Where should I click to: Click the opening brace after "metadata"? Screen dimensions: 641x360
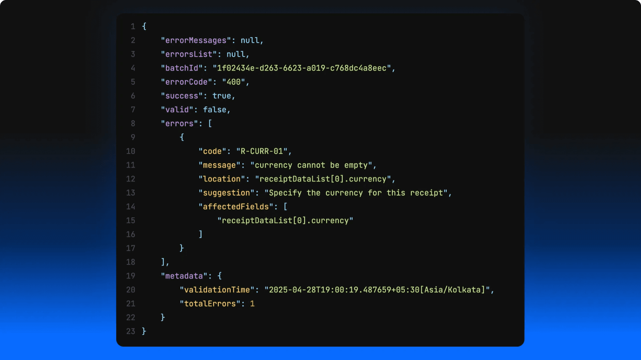pos(219,276)
